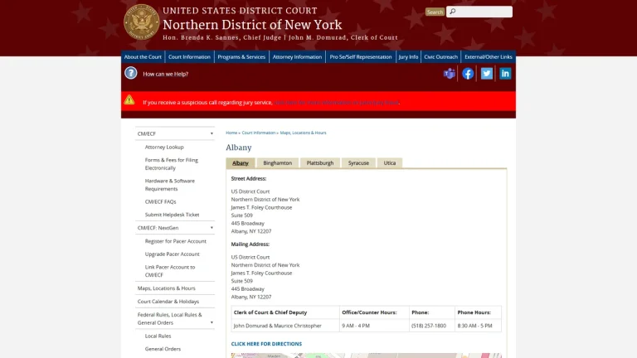Viewport: 637px width, 358px height.
Task: Click the question mark help icon
Action: [131, 73]
